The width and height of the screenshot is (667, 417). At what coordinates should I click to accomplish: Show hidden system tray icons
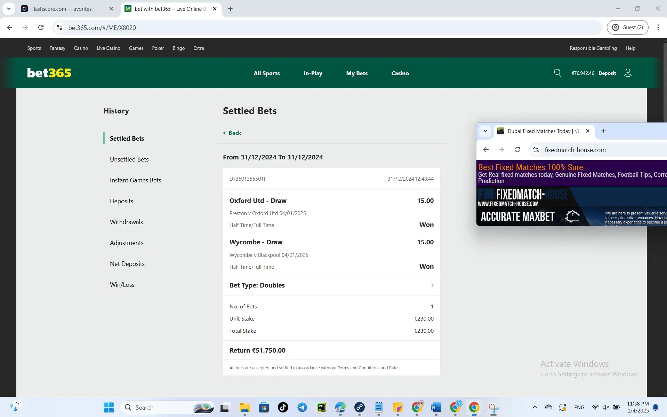[x=535, y=407]
